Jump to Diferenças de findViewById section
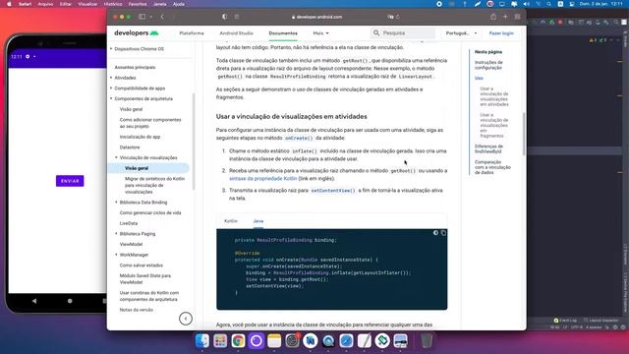Screen dimensions: 629x354 click(x=488, y=148)
